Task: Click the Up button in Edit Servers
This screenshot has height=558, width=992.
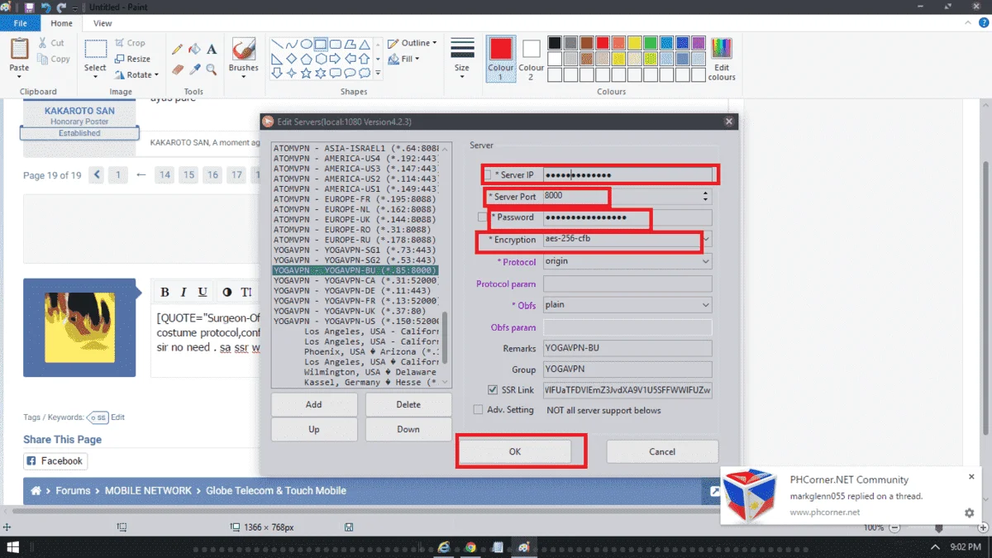Action: [x=314, y=429]
